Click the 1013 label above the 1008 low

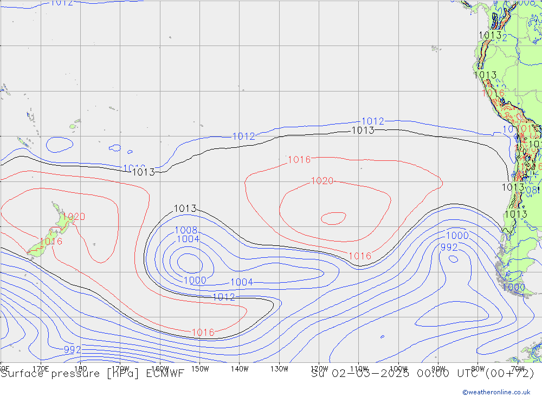point(185,209)
